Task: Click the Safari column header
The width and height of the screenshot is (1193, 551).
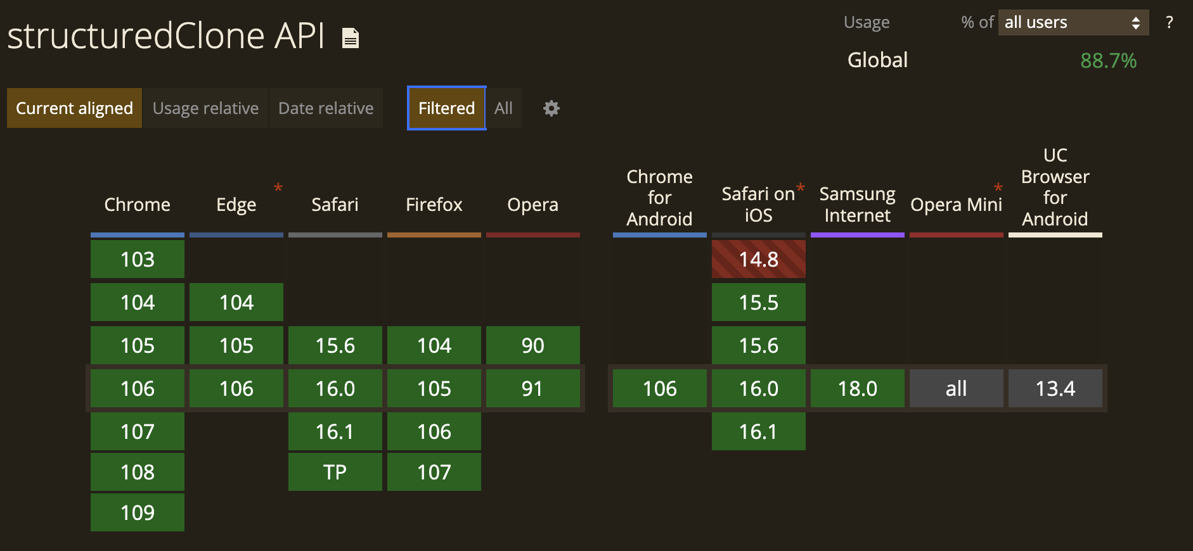Action: (335, 205)
